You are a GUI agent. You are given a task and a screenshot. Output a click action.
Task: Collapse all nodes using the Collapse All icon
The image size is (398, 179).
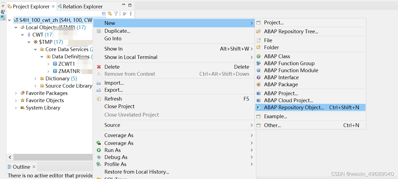coord(104,14)
